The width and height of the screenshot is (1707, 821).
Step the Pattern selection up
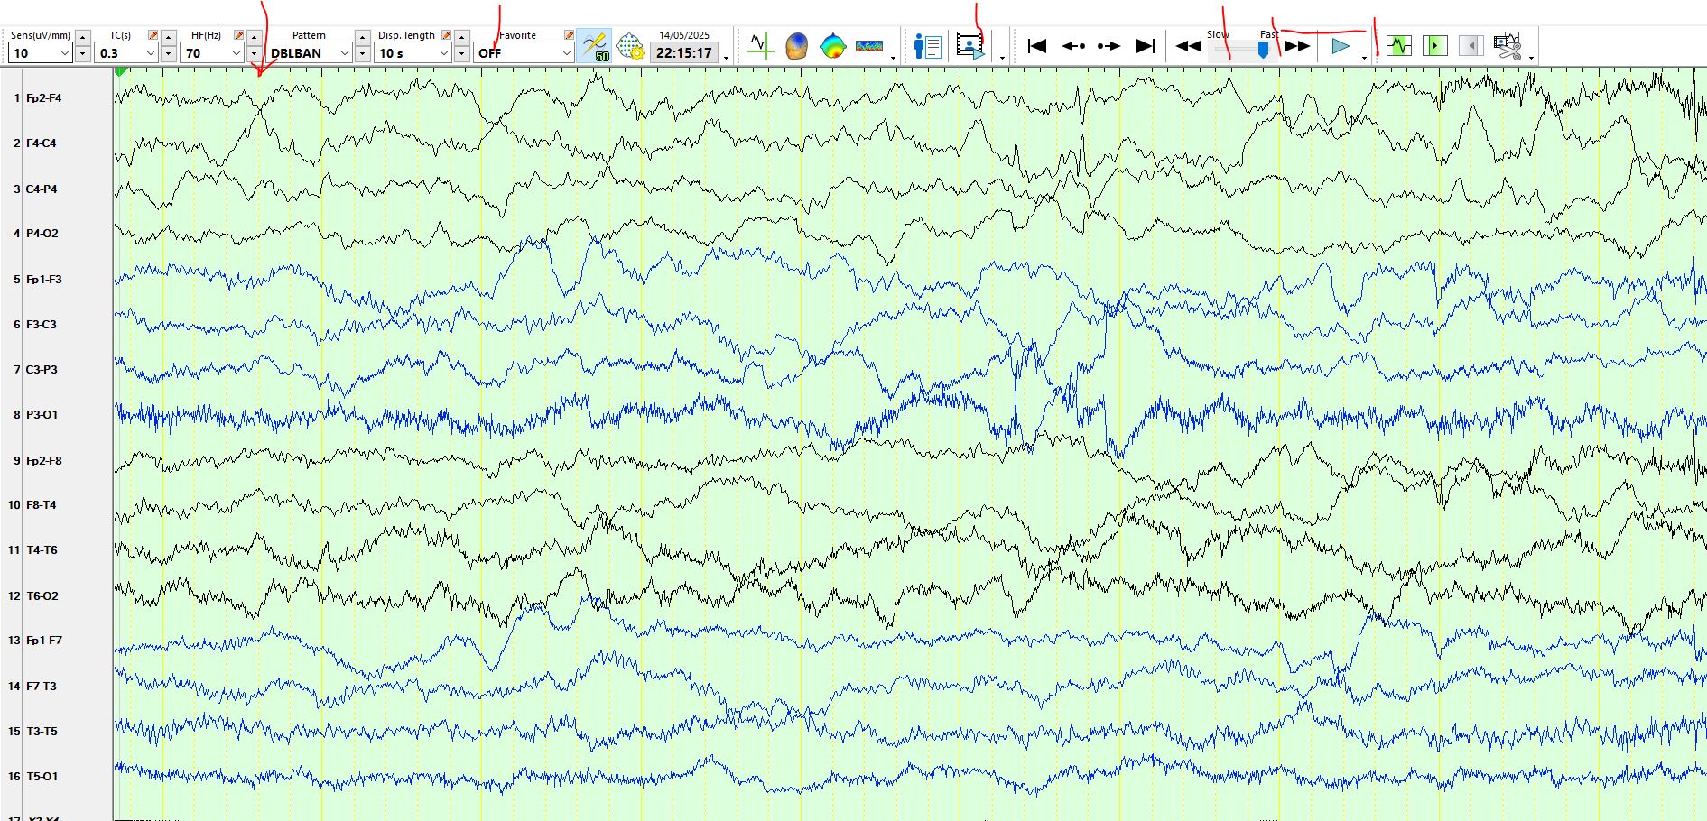(362, 37)
